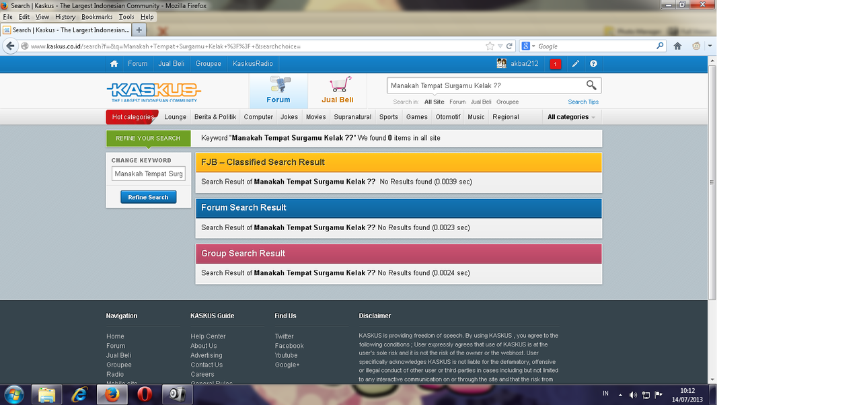Switch to Firefox on the taskbar
Image resolution: width=861 pixels, height=405 pixels.
(112, 394)
